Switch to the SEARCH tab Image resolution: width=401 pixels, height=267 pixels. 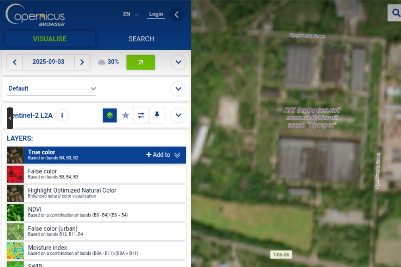pos(141,39)
